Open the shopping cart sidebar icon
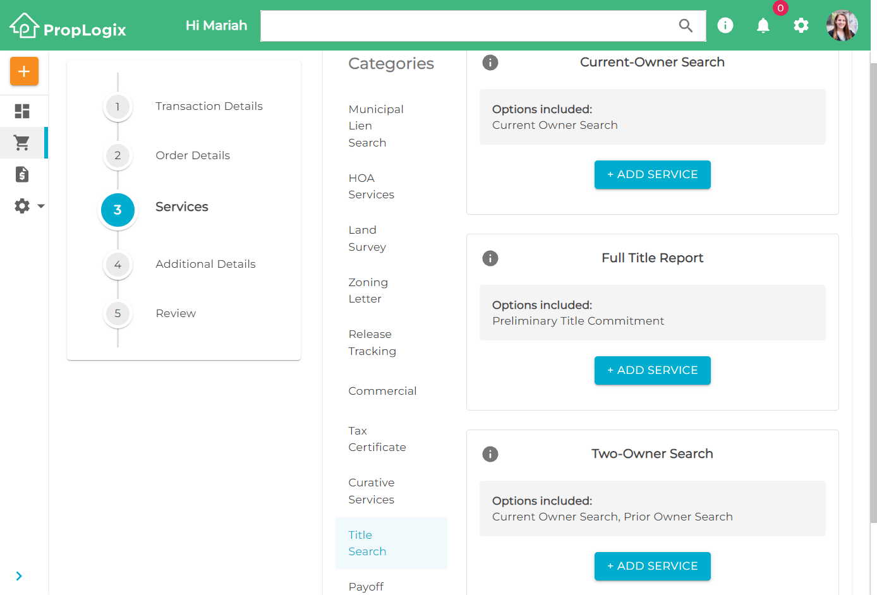This screenshot has height=595, width=877. [22, 143]
